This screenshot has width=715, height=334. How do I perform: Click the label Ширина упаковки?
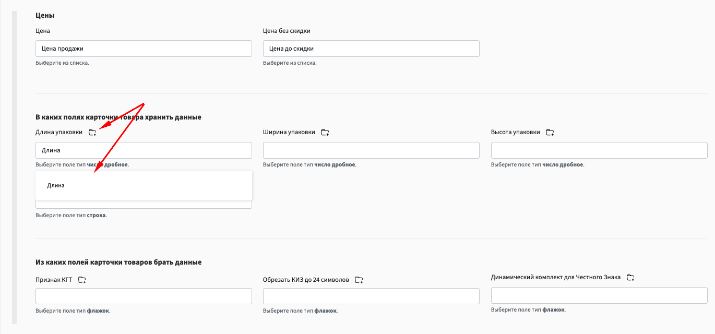click(x=289, y=132)
